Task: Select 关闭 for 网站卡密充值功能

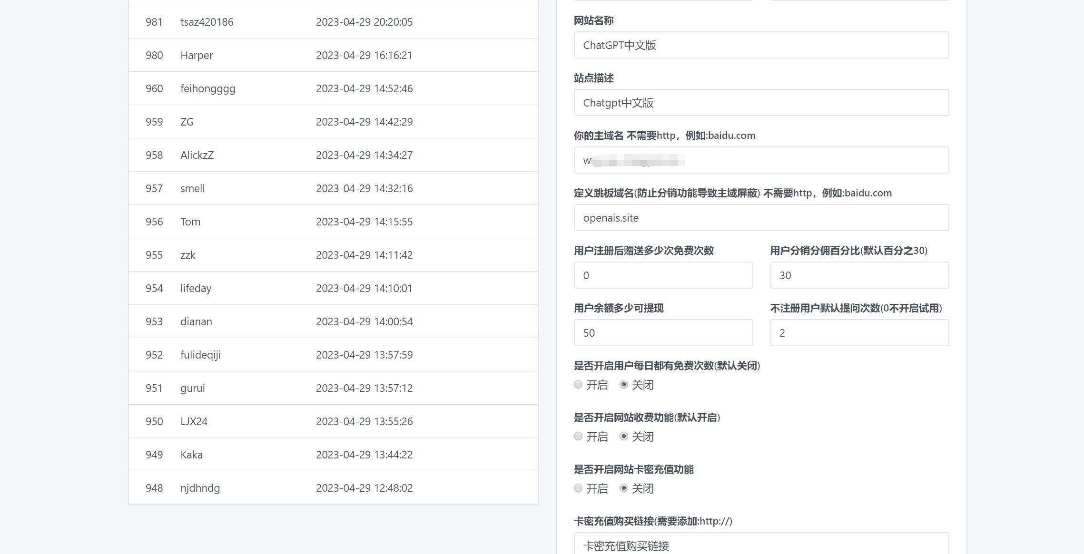Action: (x=624, y=488)
